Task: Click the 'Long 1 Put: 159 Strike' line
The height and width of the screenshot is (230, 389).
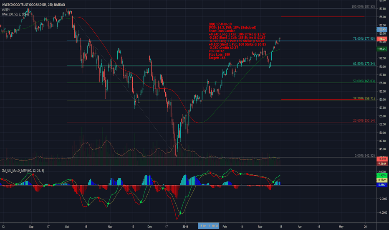Action: (236, 41)
